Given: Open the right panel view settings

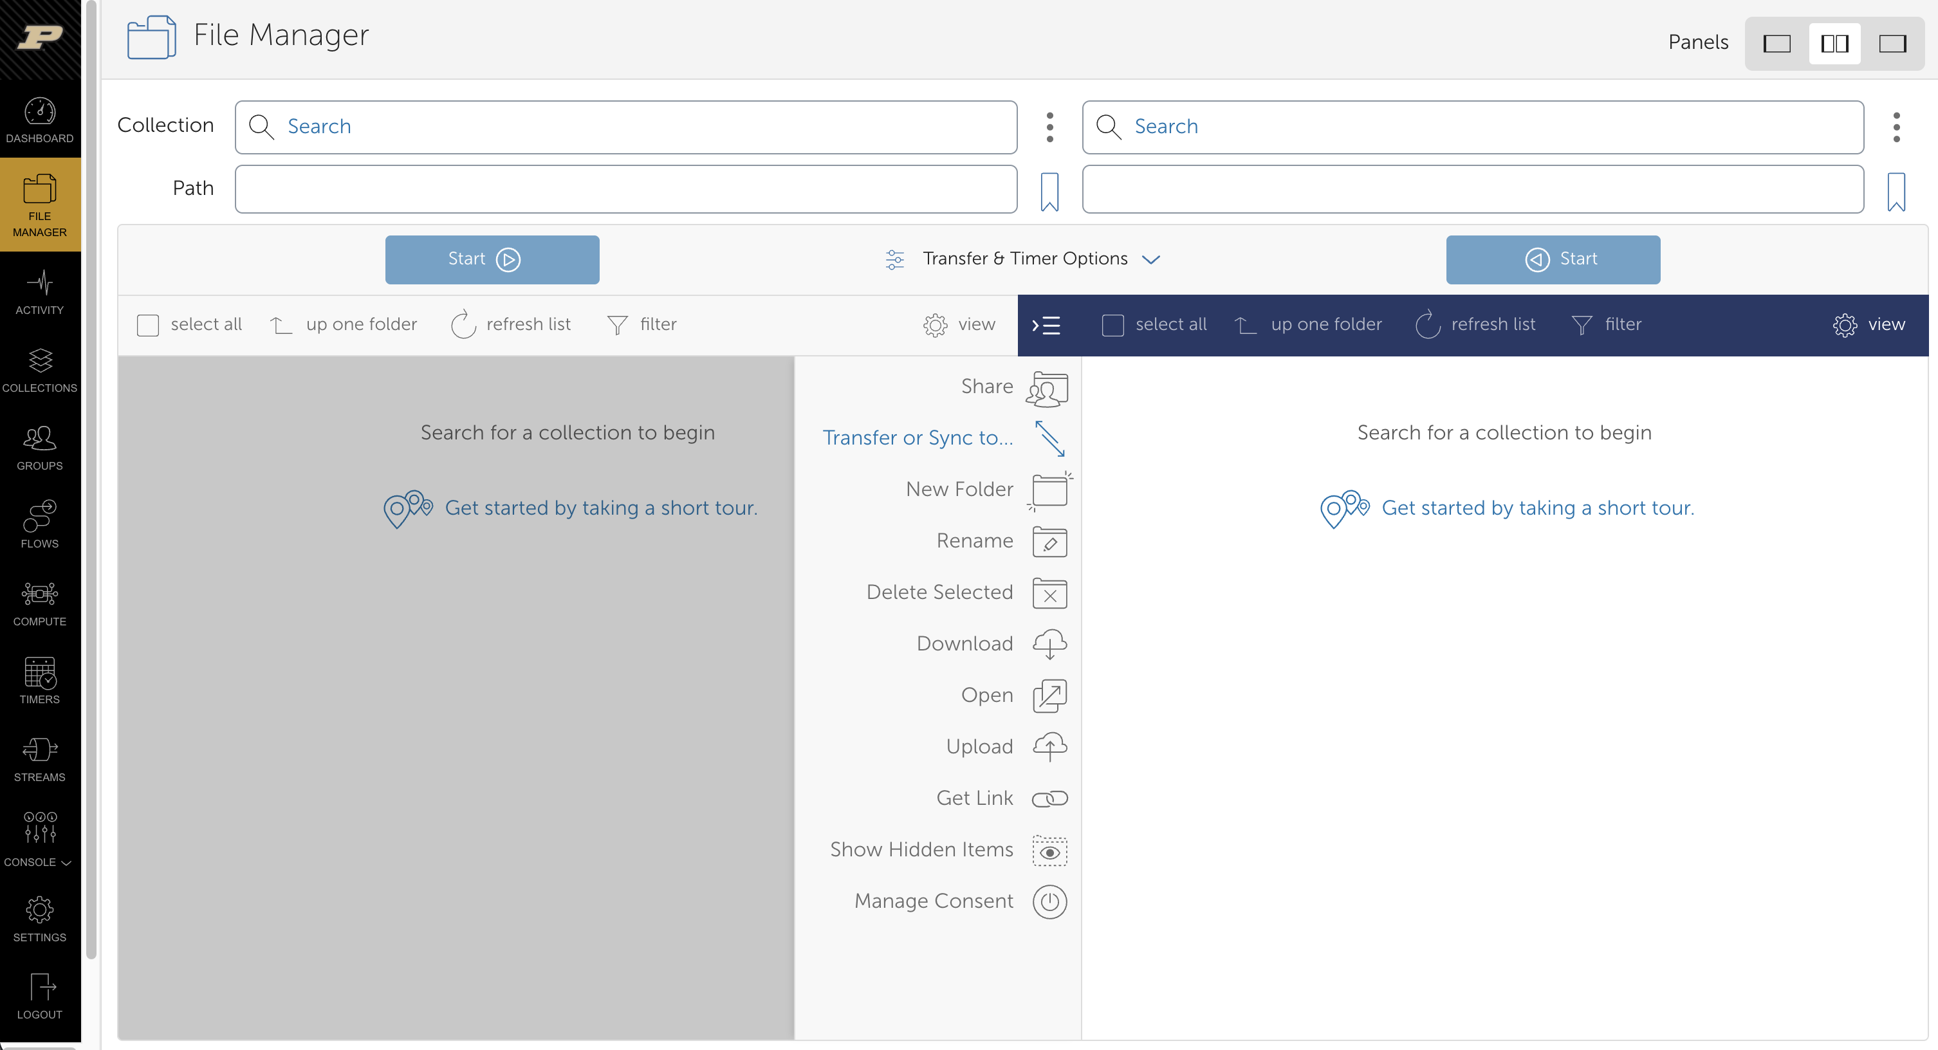Looking at the screenshot, I should pyautogui.click(x=1869, y=325).
